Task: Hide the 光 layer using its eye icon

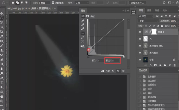Action: pyautogui.click(x=140, y=39)
